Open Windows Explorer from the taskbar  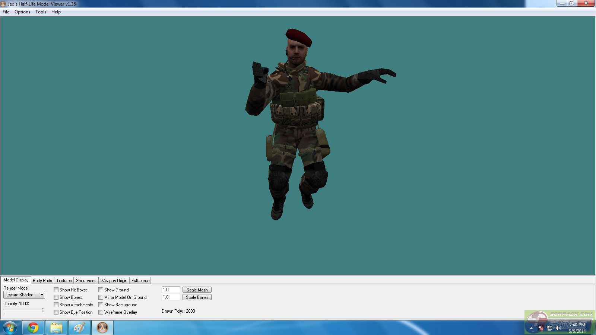[x=56, y=328]
